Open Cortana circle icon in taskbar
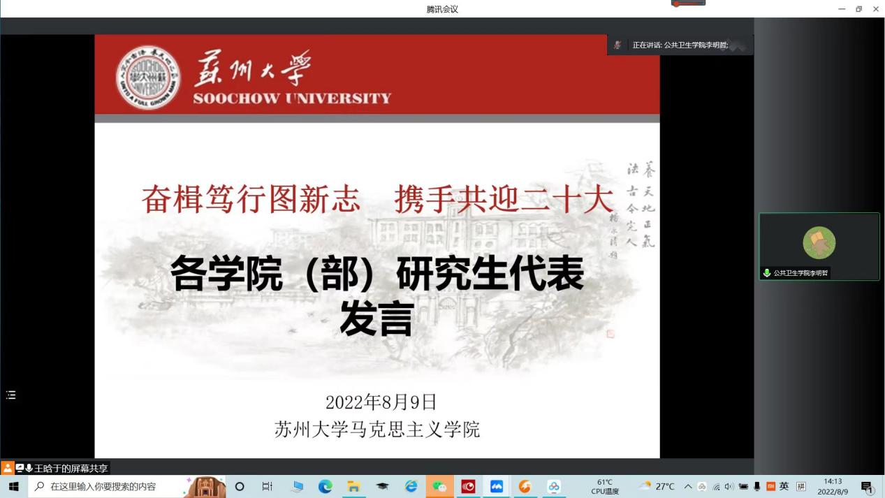The width and height of the screenshot is (885, 498). (240, 487)
